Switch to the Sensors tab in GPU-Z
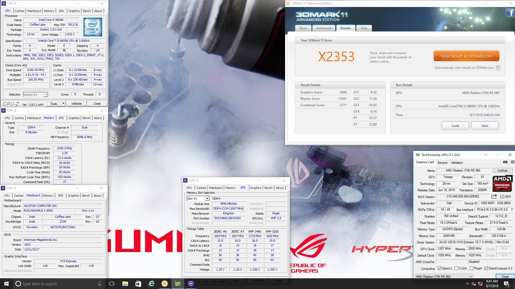The height and width of the screenshot is (289, 515). coord(442,162)
